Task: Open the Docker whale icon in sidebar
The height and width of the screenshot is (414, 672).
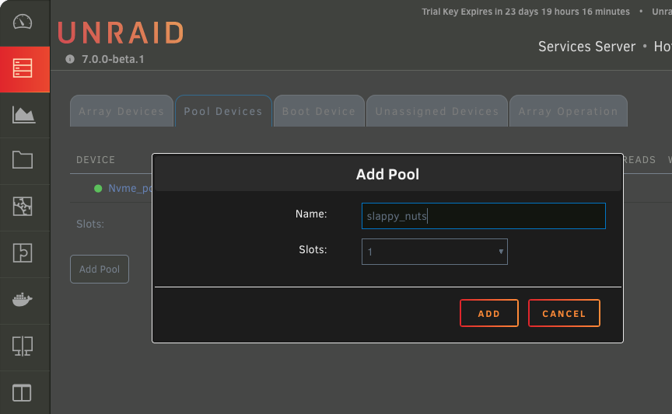Action: (23, 299)
